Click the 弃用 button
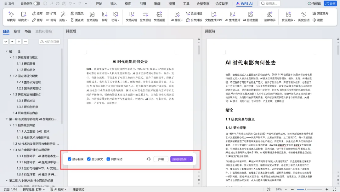The height and width of the screenshot is (192, 340). click(161, 159)
